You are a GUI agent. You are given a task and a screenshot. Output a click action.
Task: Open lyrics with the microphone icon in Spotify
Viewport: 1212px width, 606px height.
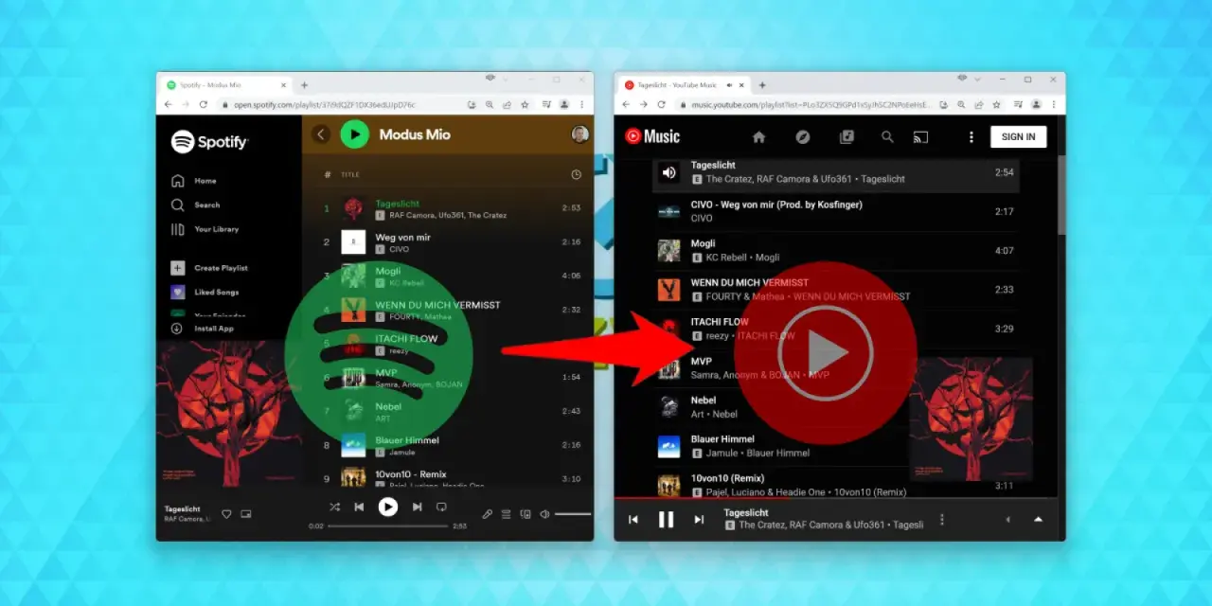(488, 514)
